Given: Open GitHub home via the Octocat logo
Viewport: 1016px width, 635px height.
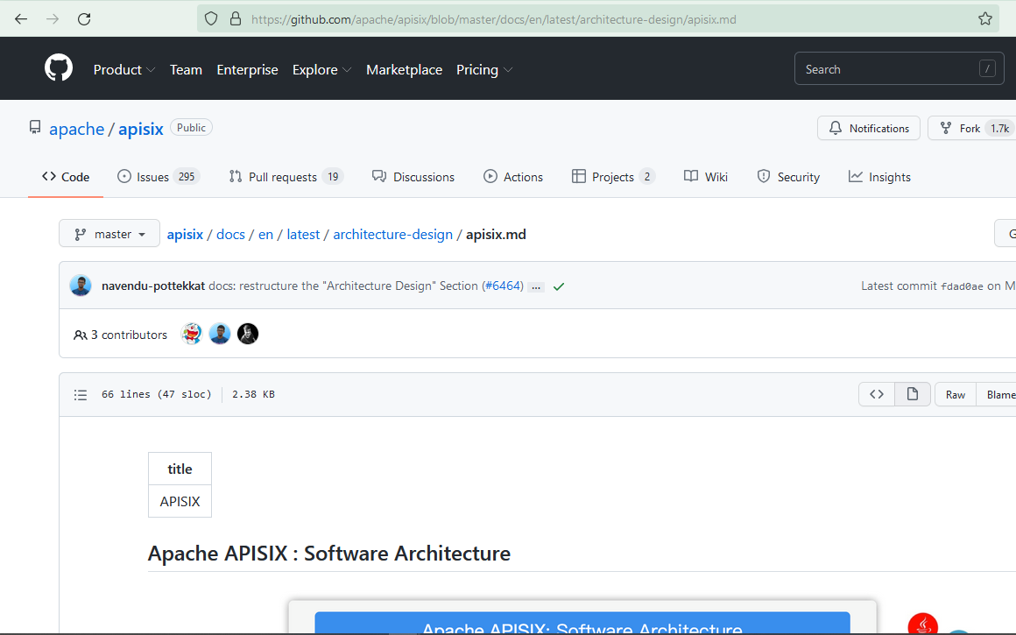Looking at the screenshot, I should coord(59,68).
